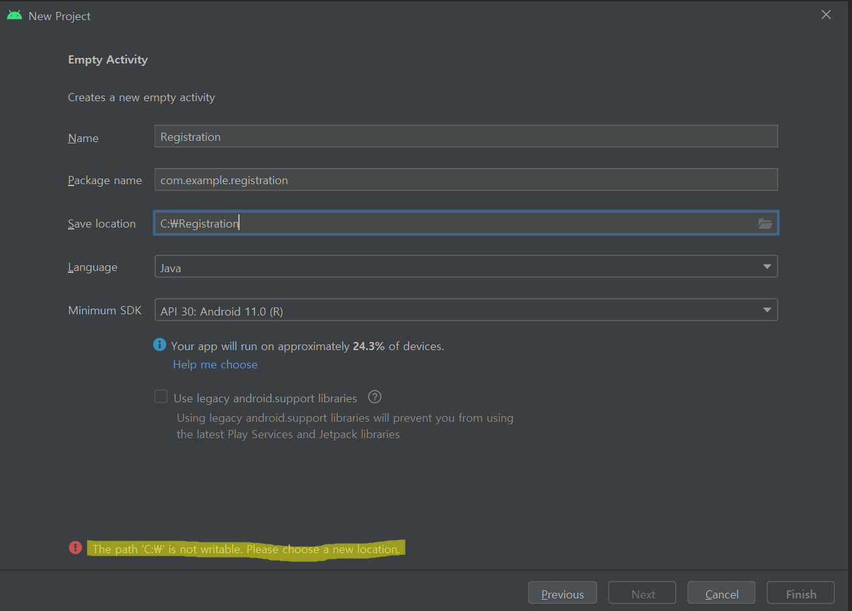Open the Language dropdown showing Java

(x=465, y=267)
